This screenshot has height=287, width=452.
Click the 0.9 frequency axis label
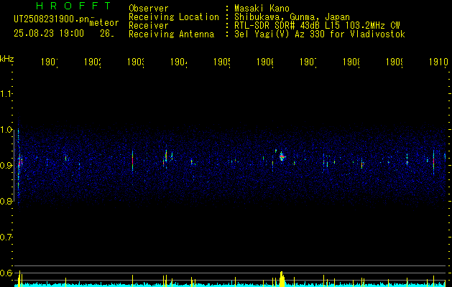tap(6, 165)
